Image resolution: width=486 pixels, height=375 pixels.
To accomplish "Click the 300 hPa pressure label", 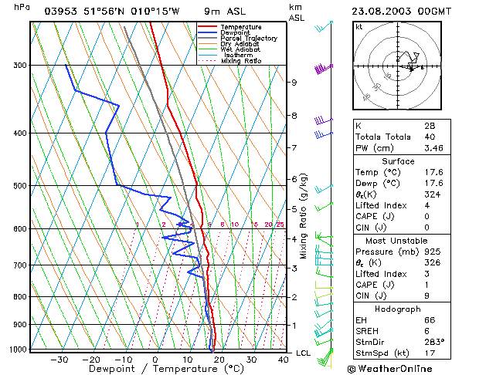I will point(20,66).
